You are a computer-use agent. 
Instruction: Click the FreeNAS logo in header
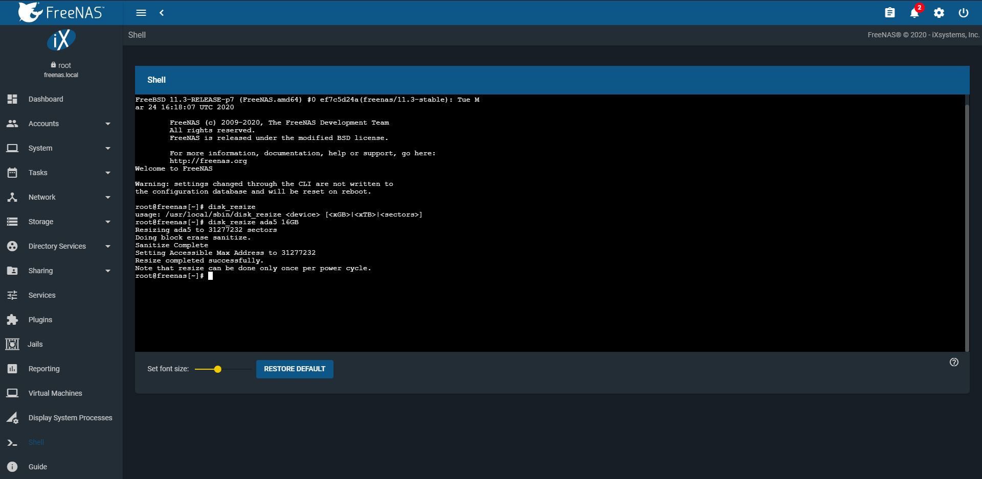coord(61,12)
